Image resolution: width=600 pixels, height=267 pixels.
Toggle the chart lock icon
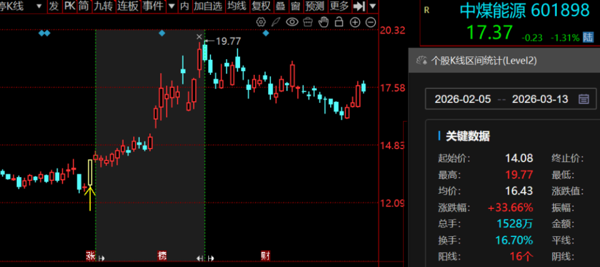click(339, 22)
